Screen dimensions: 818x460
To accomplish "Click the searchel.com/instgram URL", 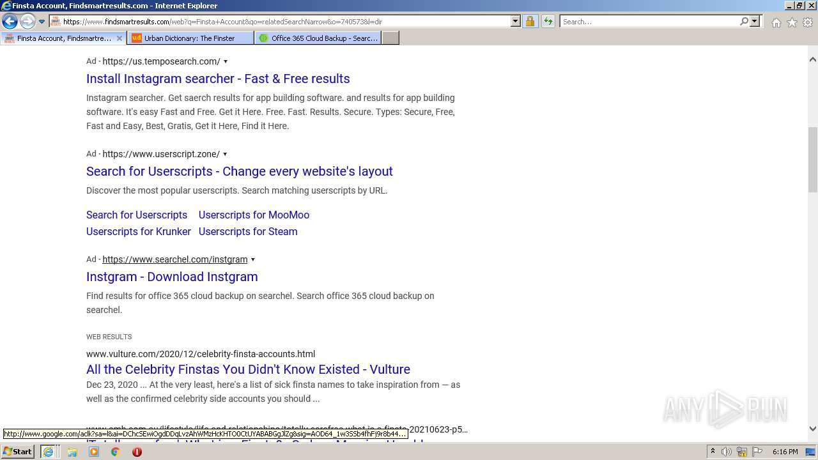I will click(x=175, y=259).
